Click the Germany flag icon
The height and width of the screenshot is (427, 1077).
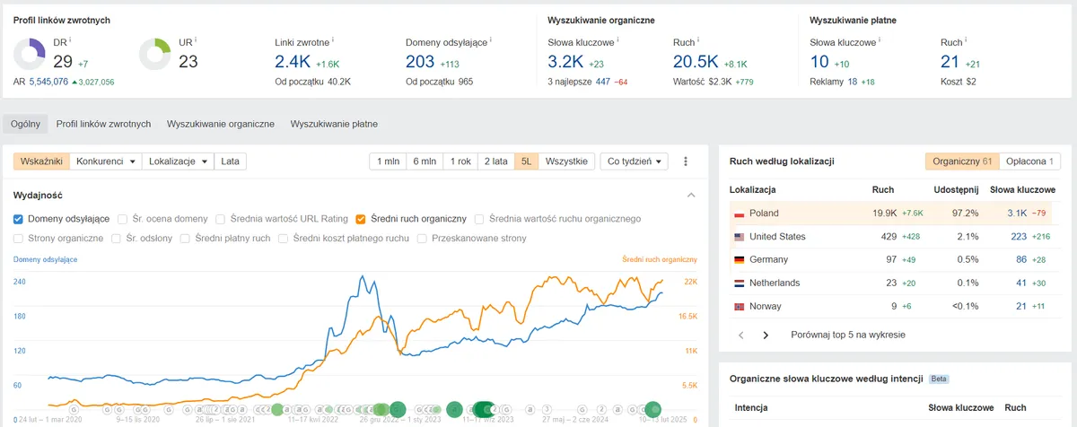click(x=740, y=260)
